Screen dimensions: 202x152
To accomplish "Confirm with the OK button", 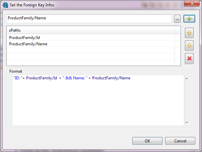I will [147, 141].
